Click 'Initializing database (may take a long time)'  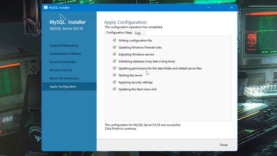click(147, 62)
